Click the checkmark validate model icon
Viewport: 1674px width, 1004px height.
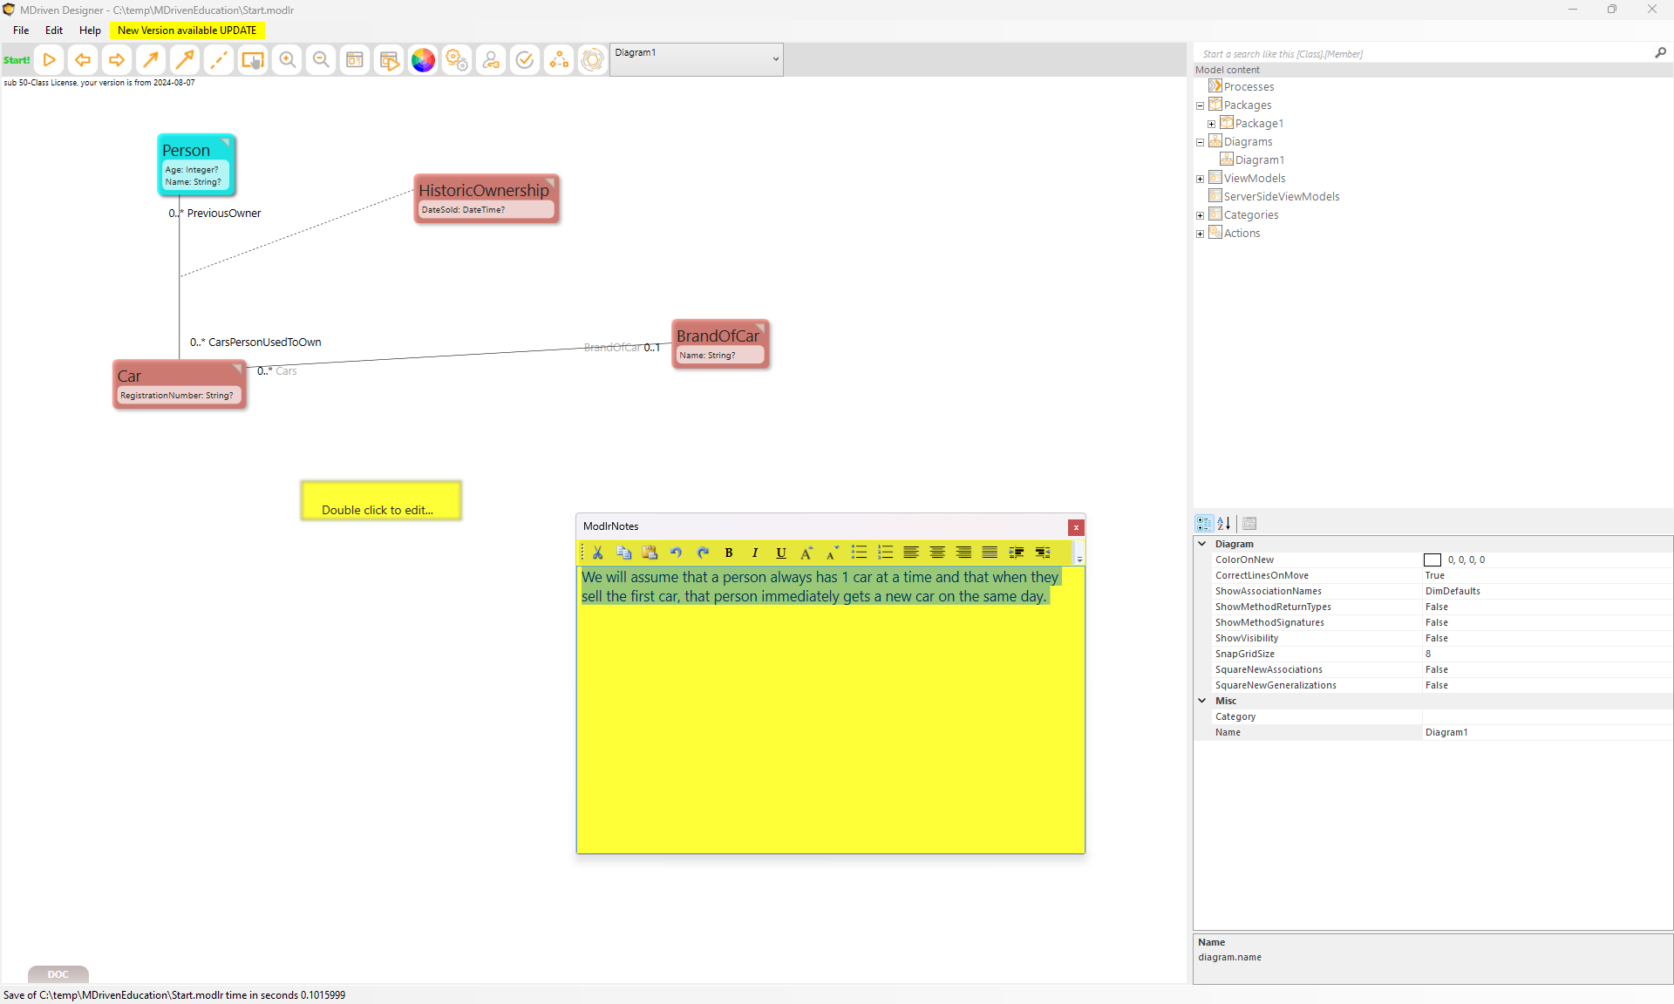[x=524, y=60]
